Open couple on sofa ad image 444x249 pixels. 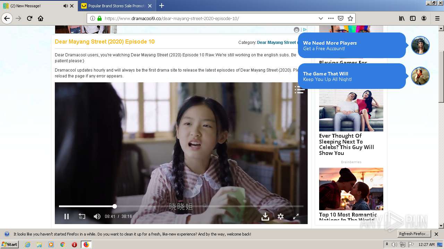pyautogui.click(x=351, y=110)
